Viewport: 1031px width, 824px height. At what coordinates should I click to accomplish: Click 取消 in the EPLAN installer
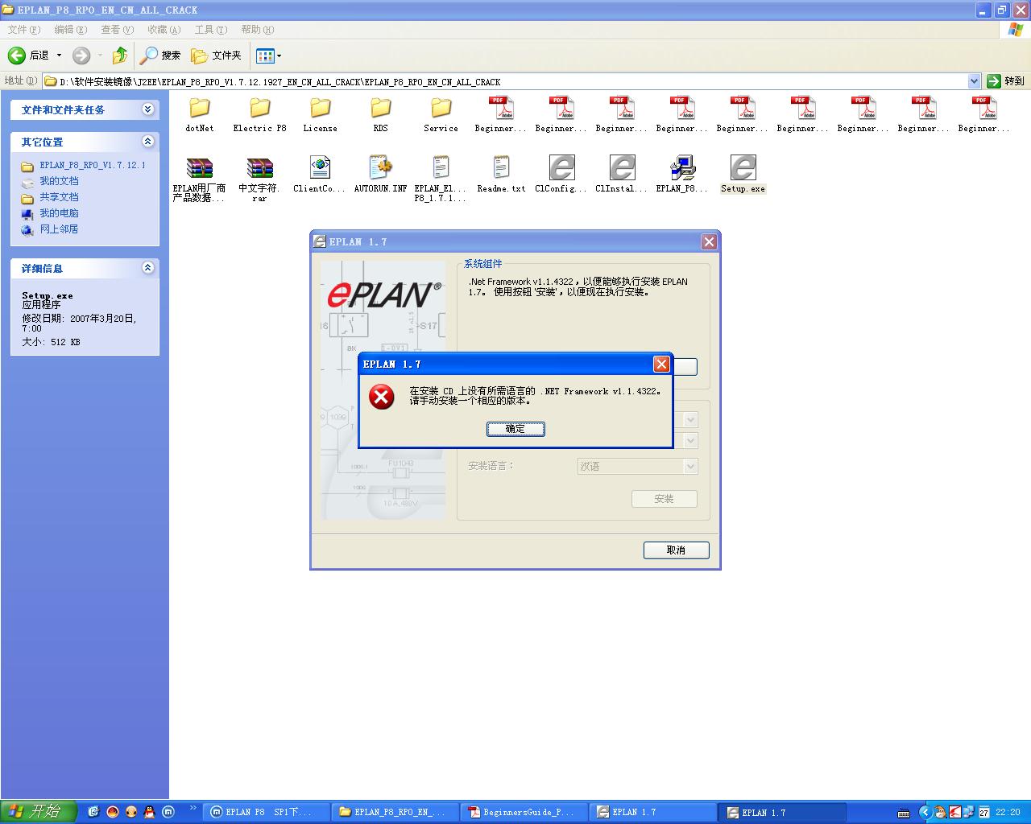pyautogui.click(x=677, y=550)
